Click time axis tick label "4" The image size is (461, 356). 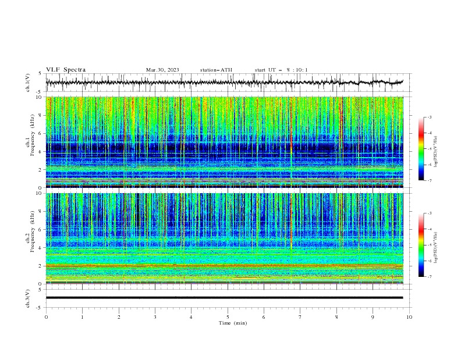pos(191,317)
